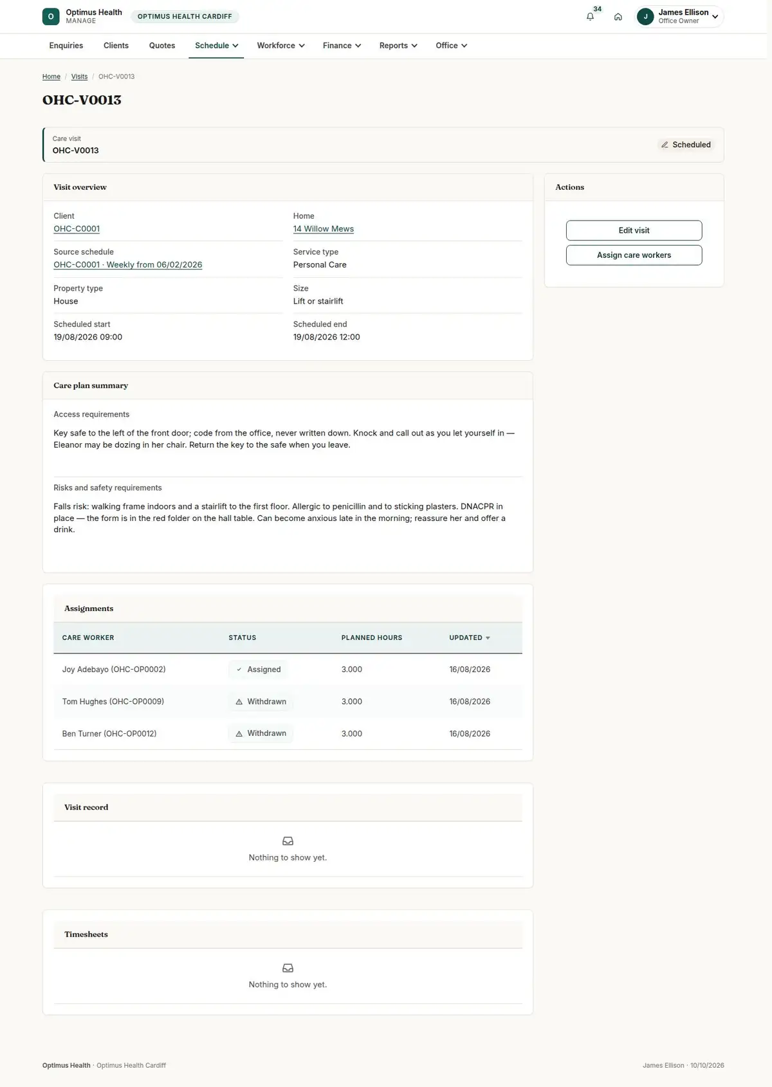Screen dimensions: 772x1087
Task: Select Joy Adebayo (OHC-OP0002) row text
Action: click(x=114, y=670)
